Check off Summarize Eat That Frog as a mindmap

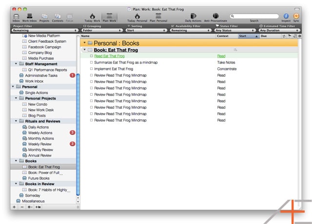pyautogui.click(x=91, y=62)
